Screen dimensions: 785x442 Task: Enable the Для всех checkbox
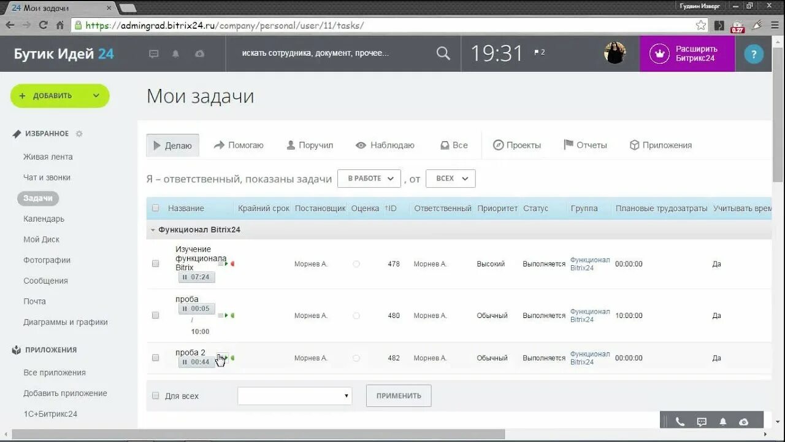[x=155, y=395]
